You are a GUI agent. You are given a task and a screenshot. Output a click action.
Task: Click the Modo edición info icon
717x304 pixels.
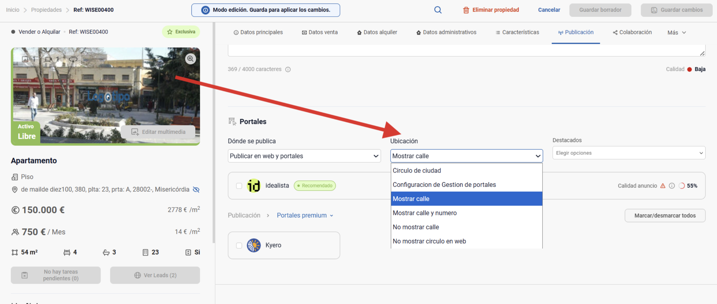tap(205, 10)
